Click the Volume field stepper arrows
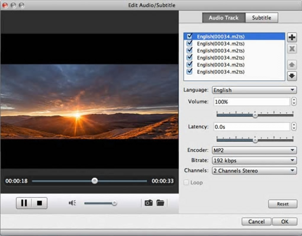302x236 pixels. (294, 102)
